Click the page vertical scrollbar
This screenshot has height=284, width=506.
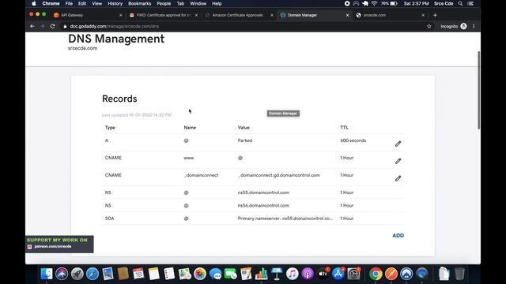[x=478, y=90]
